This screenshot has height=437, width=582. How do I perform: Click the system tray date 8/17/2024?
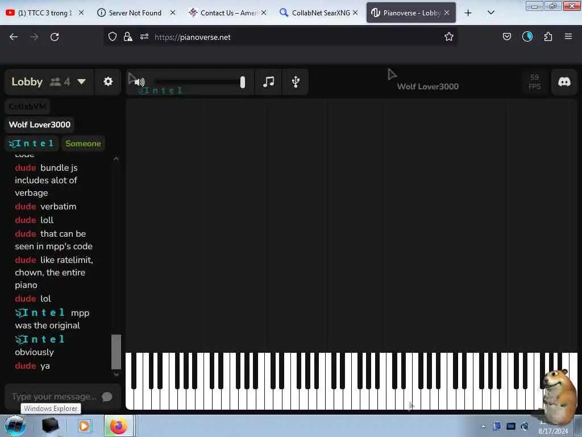552,431
